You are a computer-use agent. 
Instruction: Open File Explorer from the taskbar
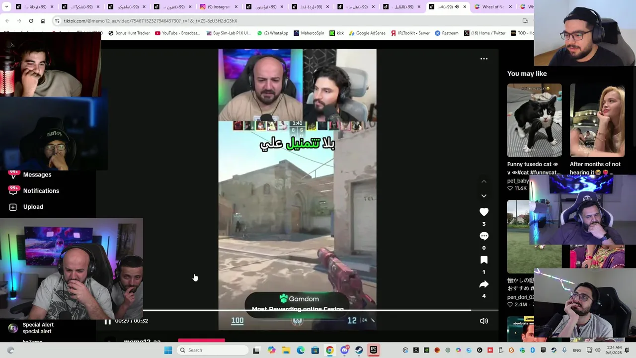click(x=286, y=350)
